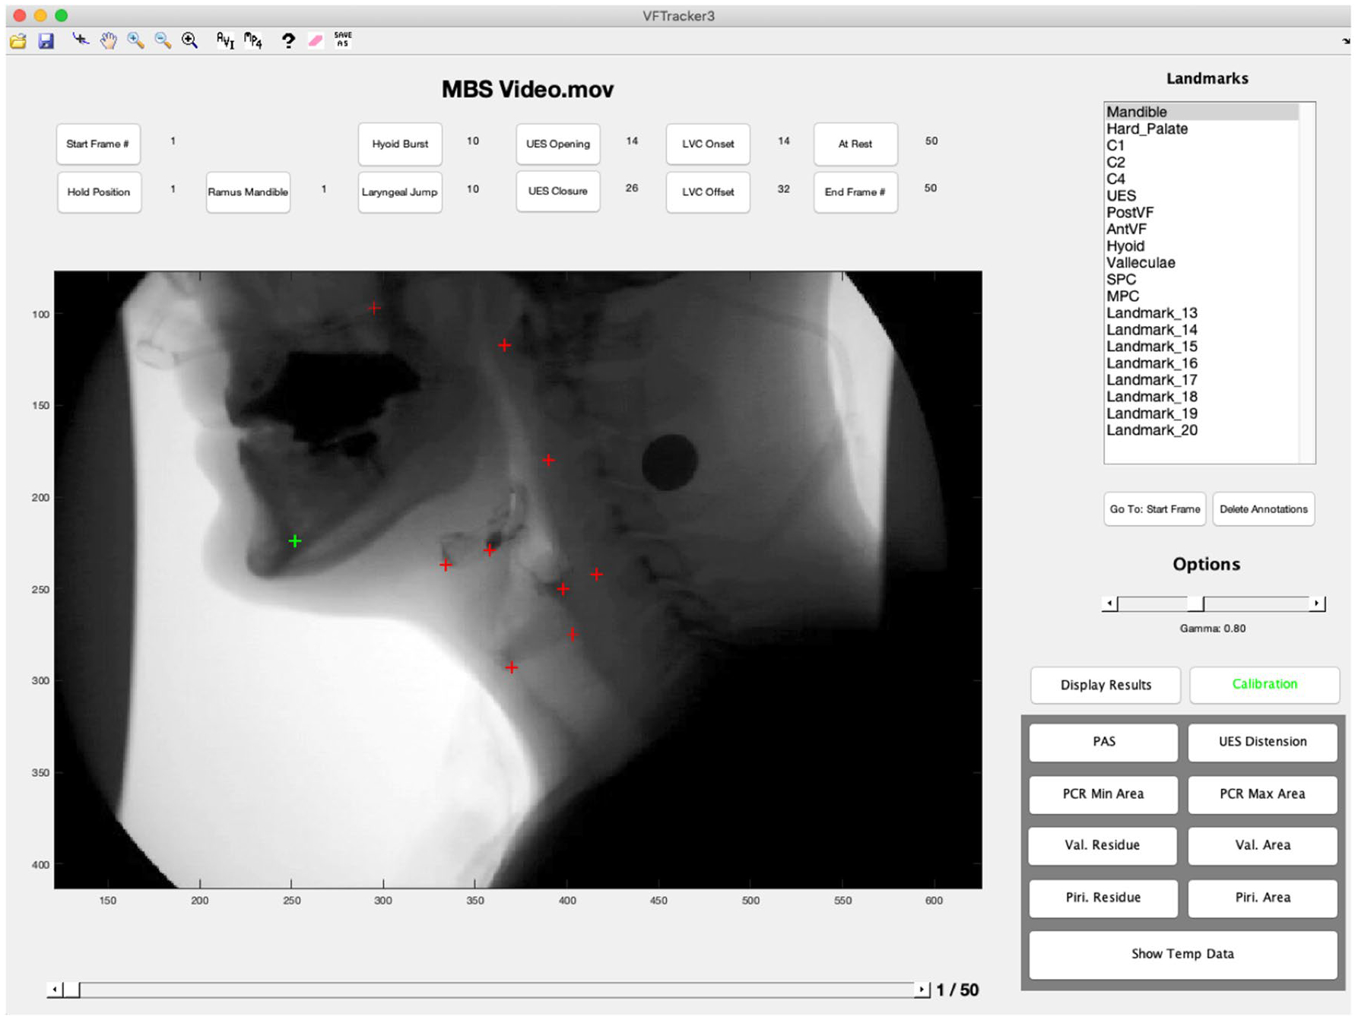The width and height of the screenshot is (1358, 1020).
Task: Select the pink eraser tool
Action: 316,40
